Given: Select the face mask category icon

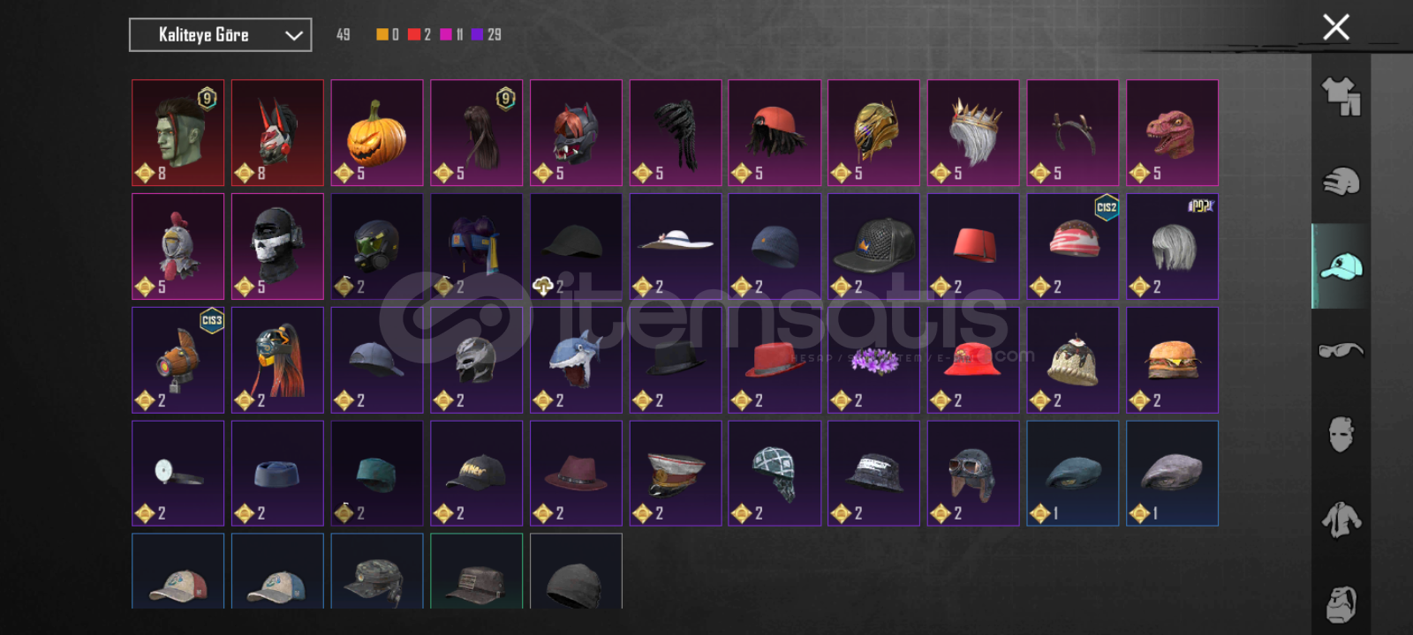Looking at the screenshot, I should click(1341, 434).
